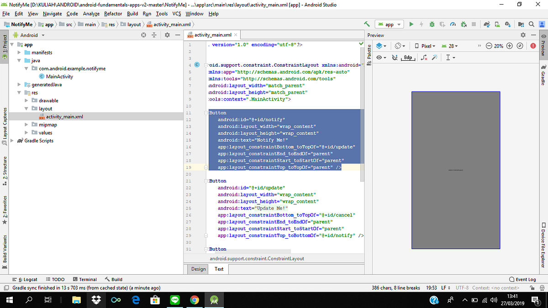Image resolution: width=548 pixels, height=308 pixels.
Task: Open the Pixel device dropdown
Action: pos(425,46)
